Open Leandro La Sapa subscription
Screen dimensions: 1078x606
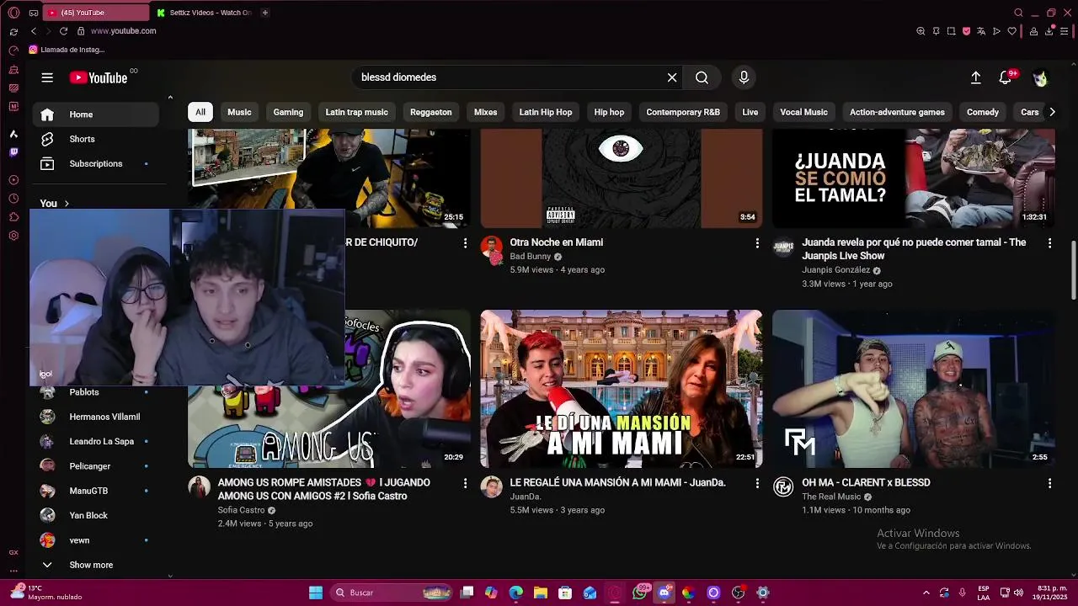coord(96,441)
